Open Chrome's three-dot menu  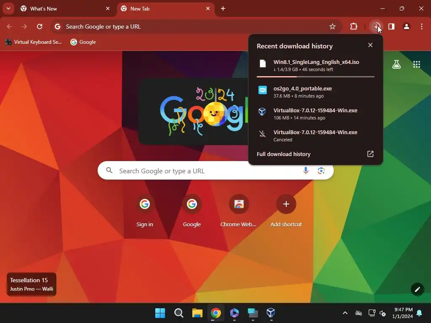[422, 26]
